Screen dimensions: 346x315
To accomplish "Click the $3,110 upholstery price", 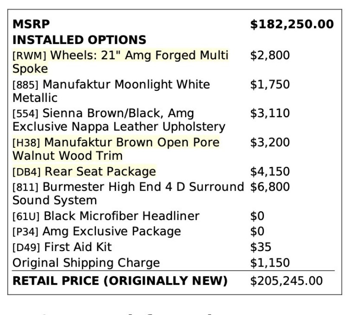I will pos(270,114).
